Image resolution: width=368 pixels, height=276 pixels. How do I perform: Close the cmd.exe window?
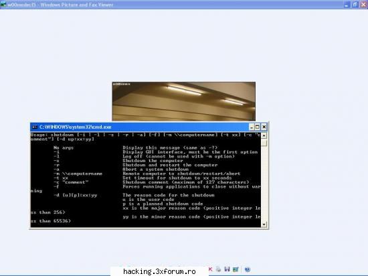pyautogui.click(x=264, y=127)
